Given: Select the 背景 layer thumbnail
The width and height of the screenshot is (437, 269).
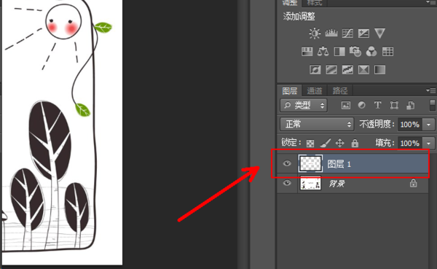Looking at the screenshot, I should pos(310,184).
